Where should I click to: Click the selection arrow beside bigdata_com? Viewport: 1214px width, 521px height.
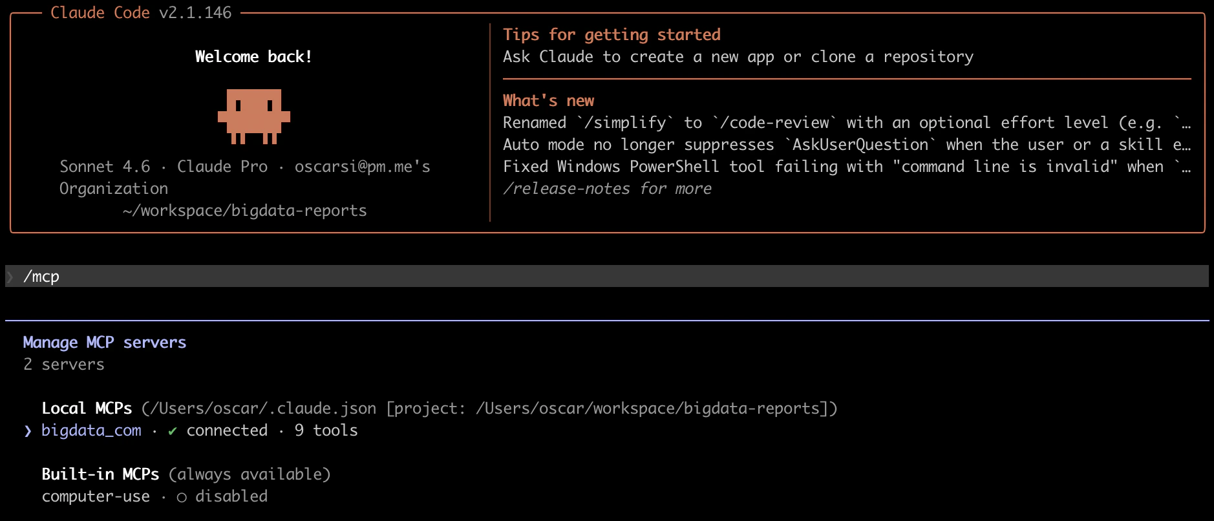click(28, 431)
